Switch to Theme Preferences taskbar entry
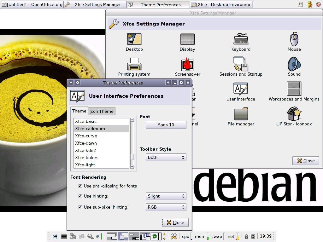Image resolution: width=323 pixels, height=242 pixels. point(158,4)
